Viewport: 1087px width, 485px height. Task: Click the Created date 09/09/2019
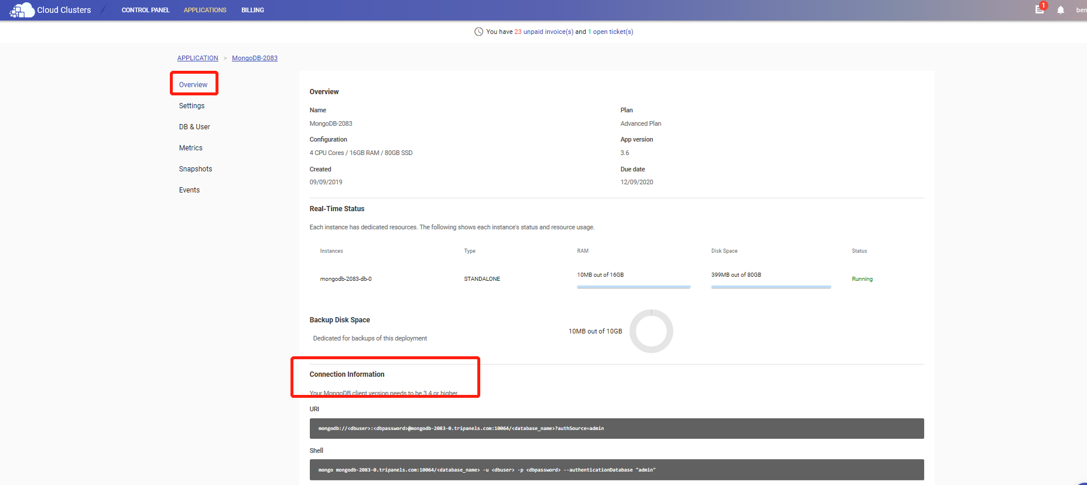coord(326,182)
